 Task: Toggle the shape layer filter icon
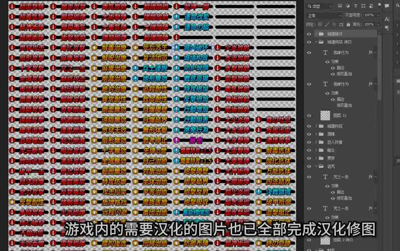pyautogui.click(x=363, y=6)
